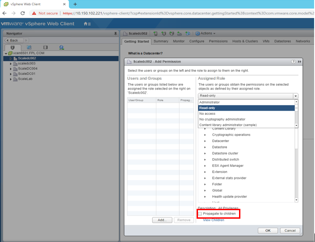The height and width of the screenshot is (242, 315).
Task: Click the Back button in Navigator
Action: (x=14, y=40)
